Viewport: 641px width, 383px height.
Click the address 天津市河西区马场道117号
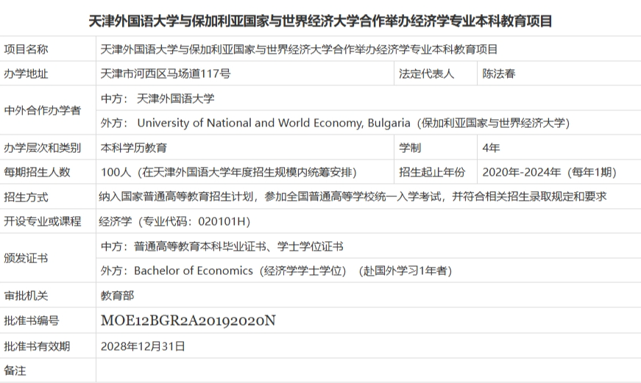(x=166, y=74)
